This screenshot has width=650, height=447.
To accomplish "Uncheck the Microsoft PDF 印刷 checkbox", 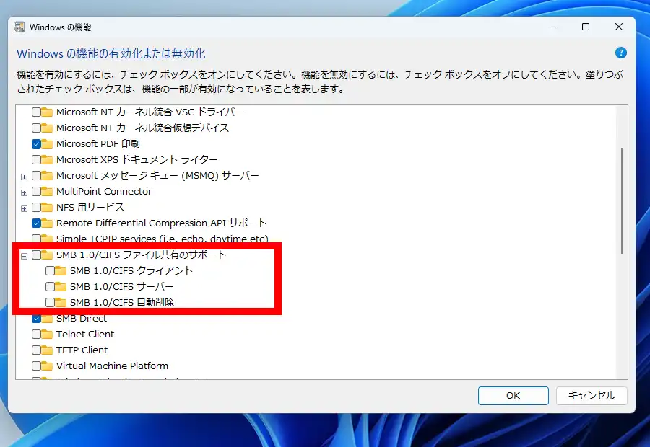I will pos(37,144).
